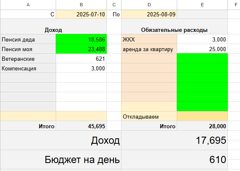Screen dimensions: 240x171
Task: Select the Компенсация value 3,000
Action: [81, 68]
